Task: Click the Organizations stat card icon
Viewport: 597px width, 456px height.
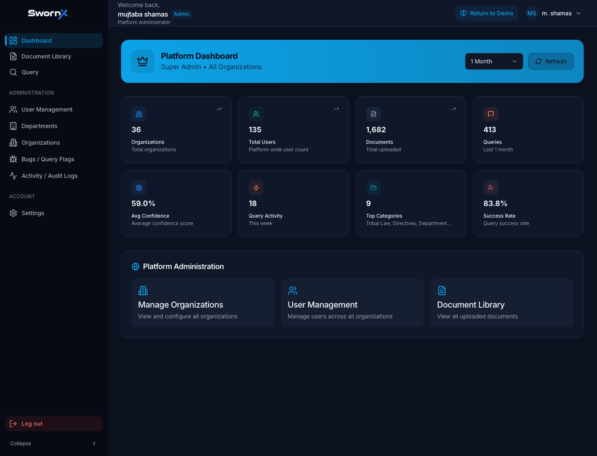Action: click(139, 114)
